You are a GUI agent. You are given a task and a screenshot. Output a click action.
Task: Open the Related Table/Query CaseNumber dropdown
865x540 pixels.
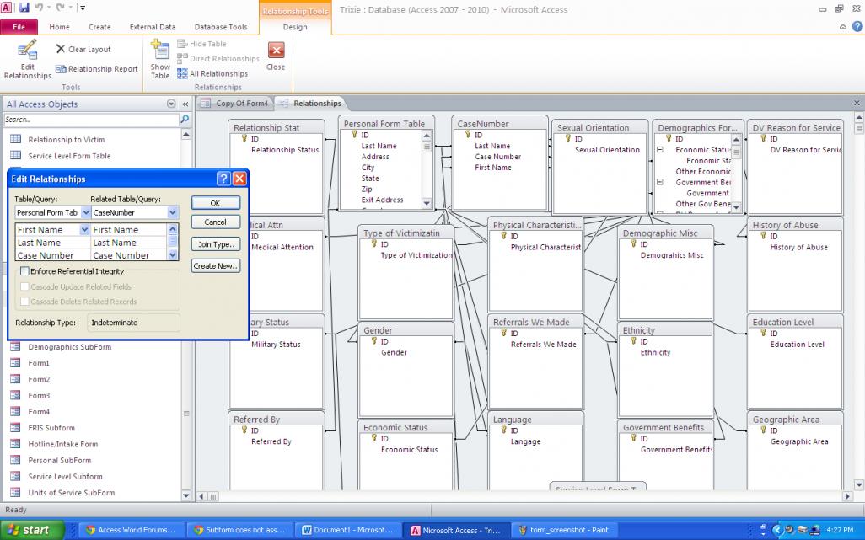pos(173,213)
